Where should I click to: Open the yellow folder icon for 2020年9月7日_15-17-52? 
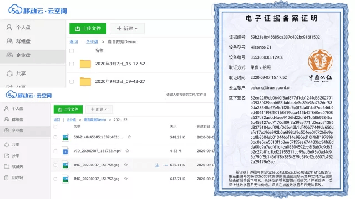pyautogui.click(x=85, y=64)
